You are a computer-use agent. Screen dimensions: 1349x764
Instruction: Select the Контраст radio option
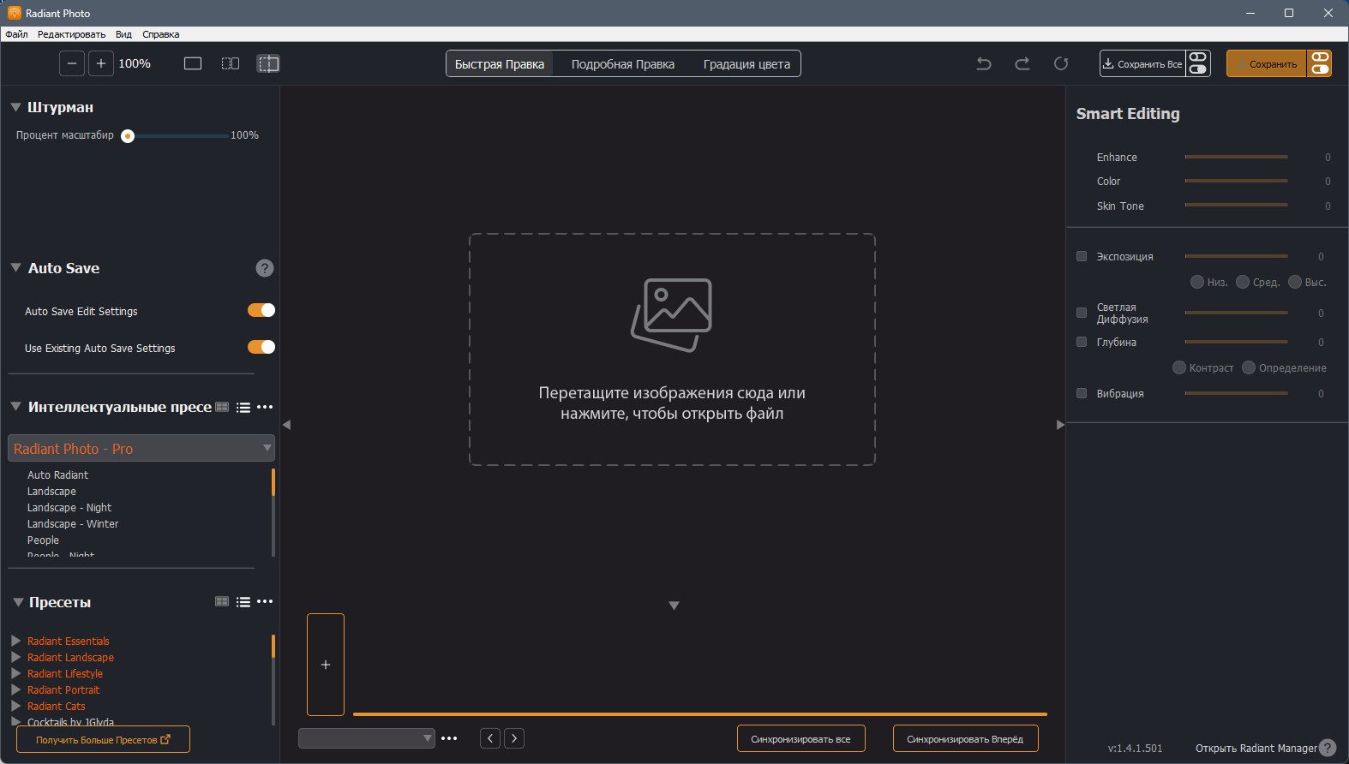tap(1179, 367)
